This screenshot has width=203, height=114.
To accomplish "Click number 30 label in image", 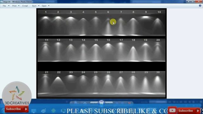I will click(158, 72).
